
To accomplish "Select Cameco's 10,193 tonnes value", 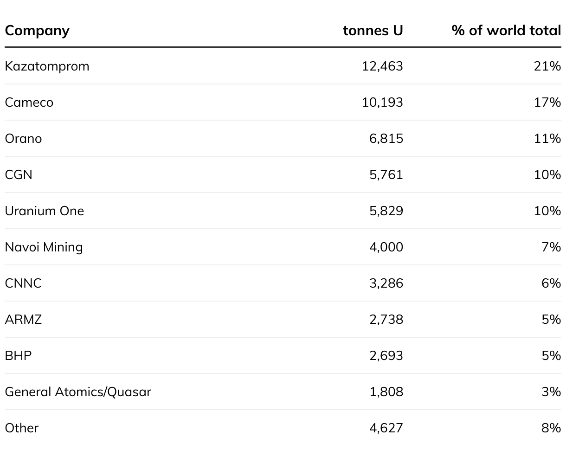I will (x=382, y=103).
